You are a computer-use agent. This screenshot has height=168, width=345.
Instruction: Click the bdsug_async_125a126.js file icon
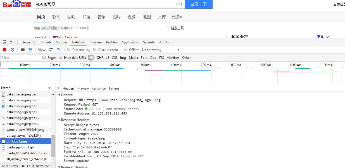click(3, 136)
